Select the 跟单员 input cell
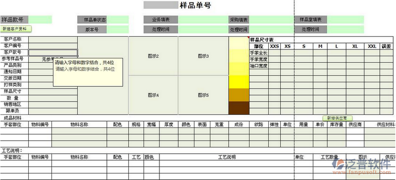Viewport: 396px width, 180px height. [53, 111]
